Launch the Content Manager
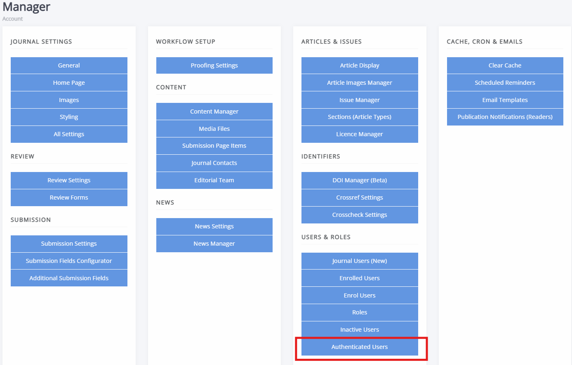Image resolution: width=572 pixels, height=365 pixels. pos(214,112)
